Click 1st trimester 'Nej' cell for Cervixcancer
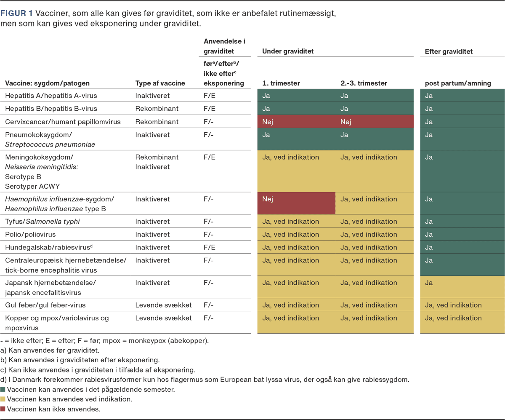The width and height of the screenshot is (505, 420). pyautogui.click(x=296, y=122)
